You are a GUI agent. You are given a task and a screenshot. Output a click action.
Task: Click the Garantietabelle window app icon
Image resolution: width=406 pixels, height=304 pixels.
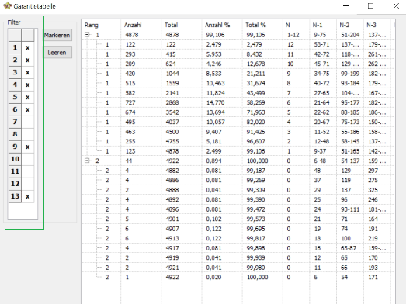[8, 5]
